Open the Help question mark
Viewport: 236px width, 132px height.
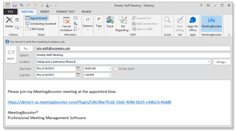coord(201,5)
